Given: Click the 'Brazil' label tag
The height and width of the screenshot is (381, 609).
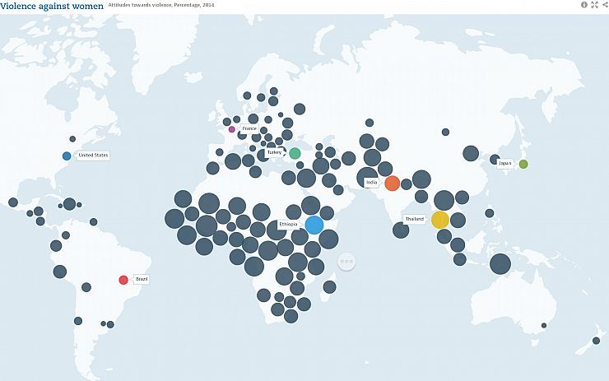Looking at the screenshot, I should coord(142,280).
